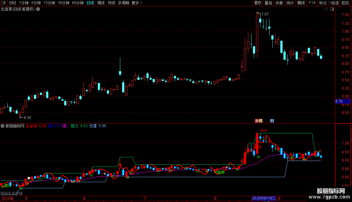
Task: Select the 15分钟 period tab
Action: [x=49, y=3]
